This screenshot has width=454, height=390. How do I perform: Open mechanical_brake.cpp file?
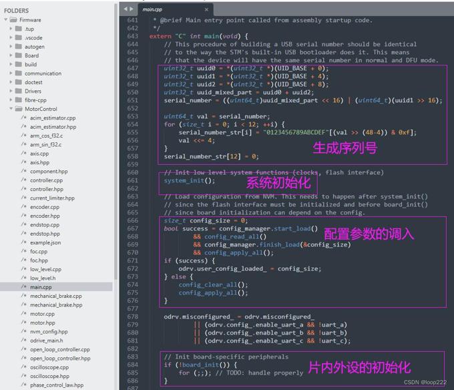coord(56,296)
